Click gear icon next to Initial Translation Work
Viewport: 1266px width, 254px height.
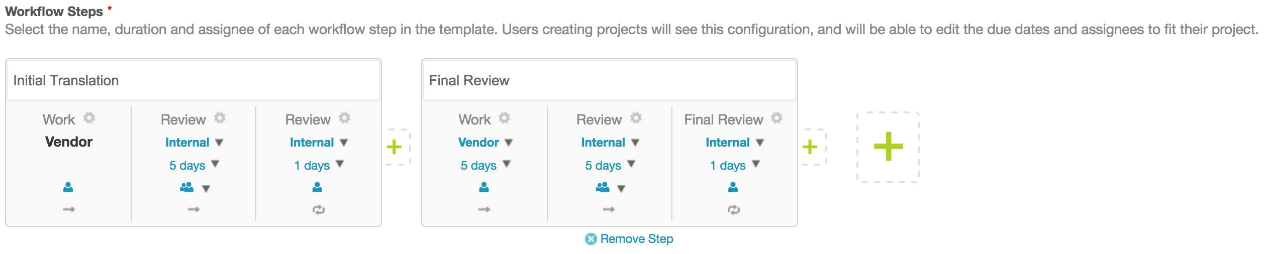point(89,118)
